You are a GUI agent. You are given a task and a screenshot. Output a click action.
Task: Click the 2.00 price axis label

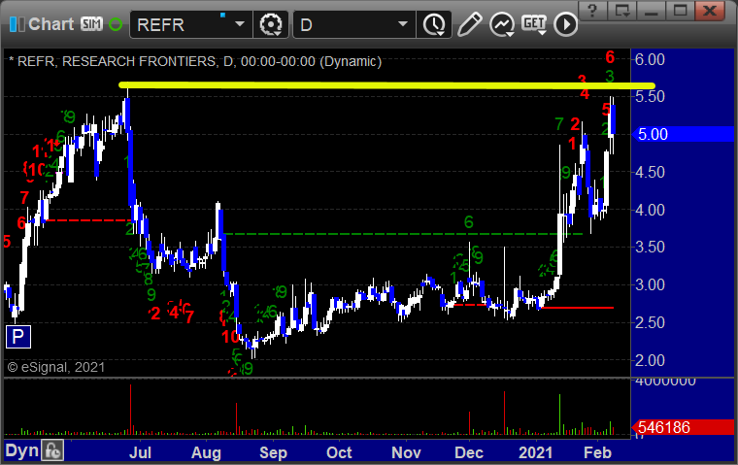click(650, 360)
